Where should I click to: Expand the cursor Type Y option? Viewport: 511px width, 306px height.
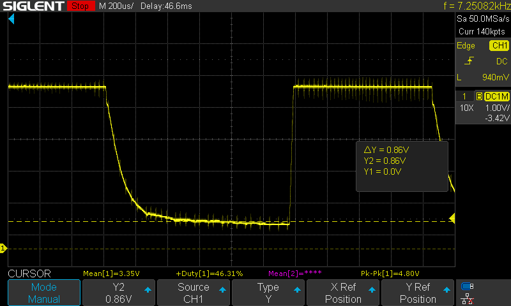268,293
